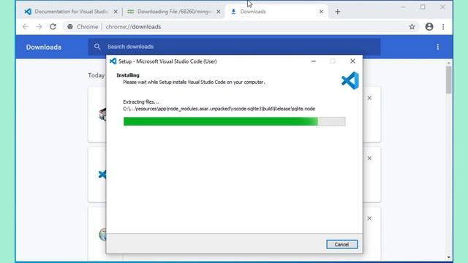Open the Chrome profile account icon
468x263 pixels.
tap(429, 27)
